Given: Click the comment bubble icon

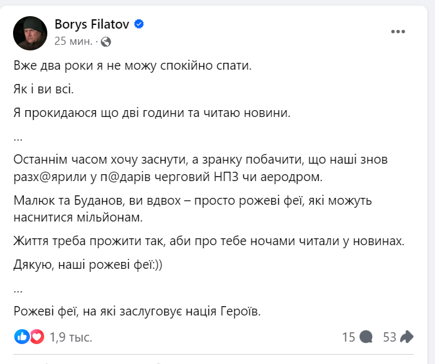Looking at the screenshot, I should [367, 337].
